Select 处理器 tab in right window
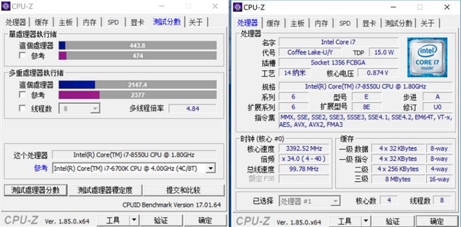Screen dimensions: 461x227 (248, 23)
